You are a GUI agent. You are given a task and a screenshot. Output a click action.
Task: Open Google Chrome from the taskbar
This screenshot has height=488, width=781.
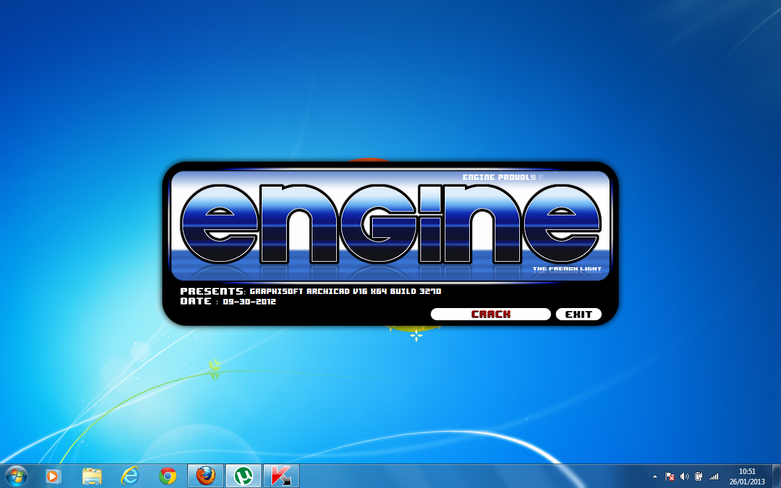[168, 476]
